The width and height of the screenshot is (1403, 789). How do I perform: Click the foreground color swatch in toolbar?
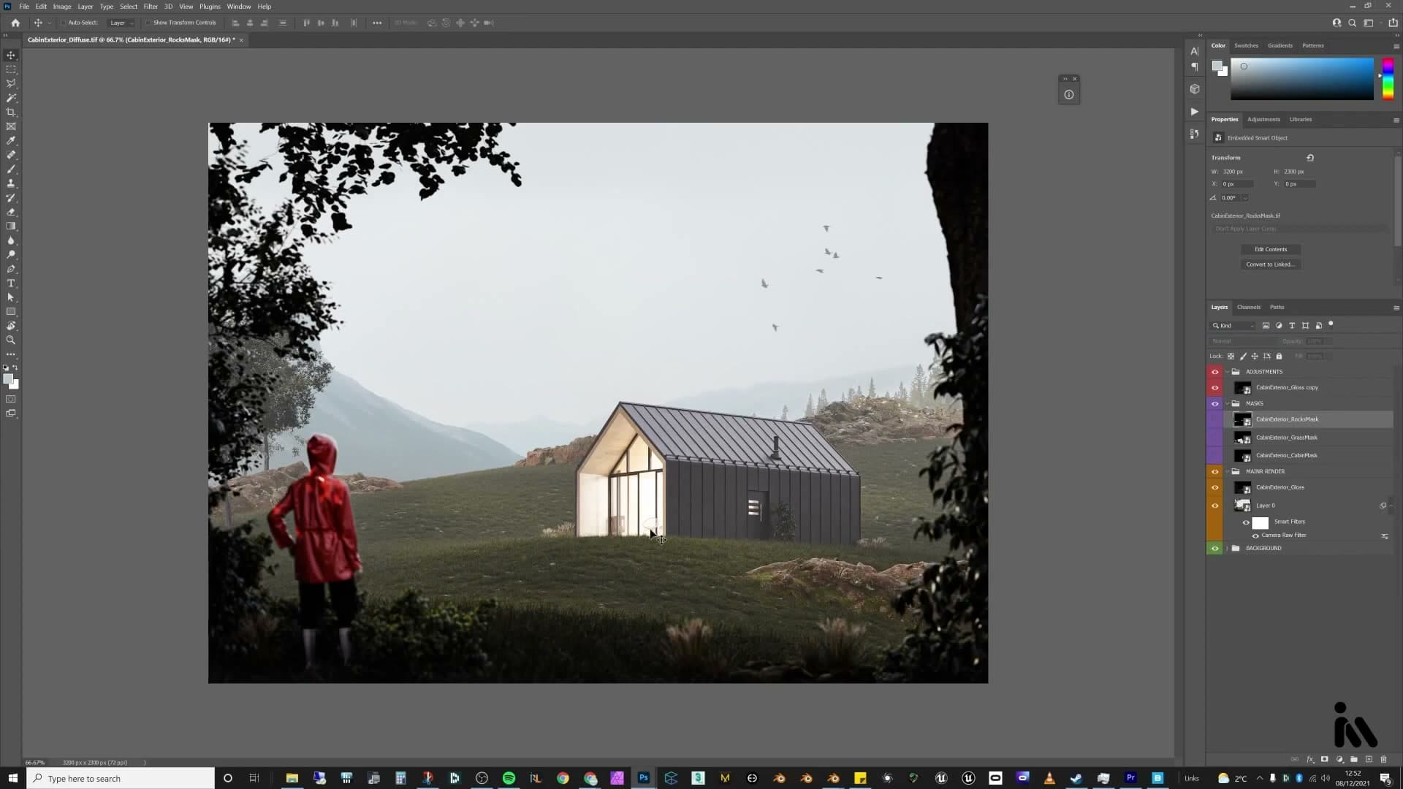point(8,379)
